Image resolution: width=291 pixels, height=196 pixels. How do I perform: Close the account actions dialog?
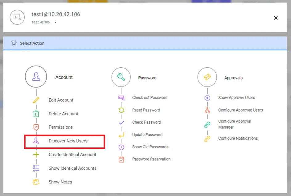pyautogui.click(x=276, y=18)
